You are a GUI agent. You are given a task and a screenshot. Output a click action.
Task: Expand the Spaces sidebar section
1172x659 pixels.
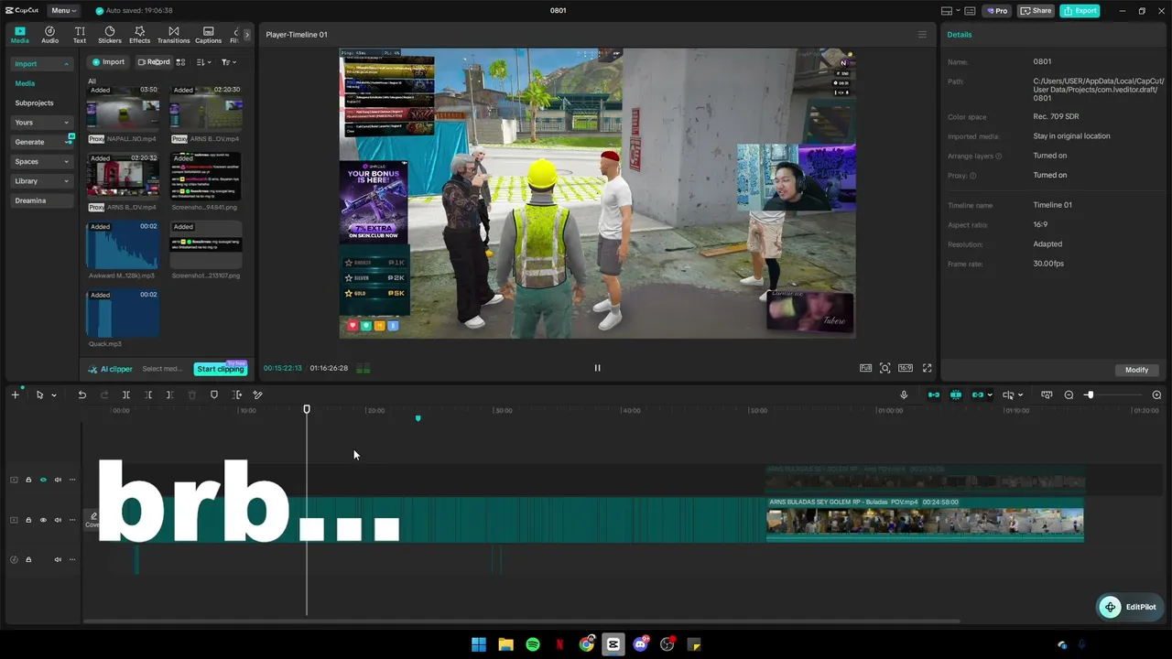point(43,162)
